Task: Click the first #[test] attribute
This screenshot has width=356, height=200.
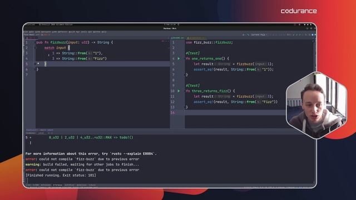Action: point(193,53)
